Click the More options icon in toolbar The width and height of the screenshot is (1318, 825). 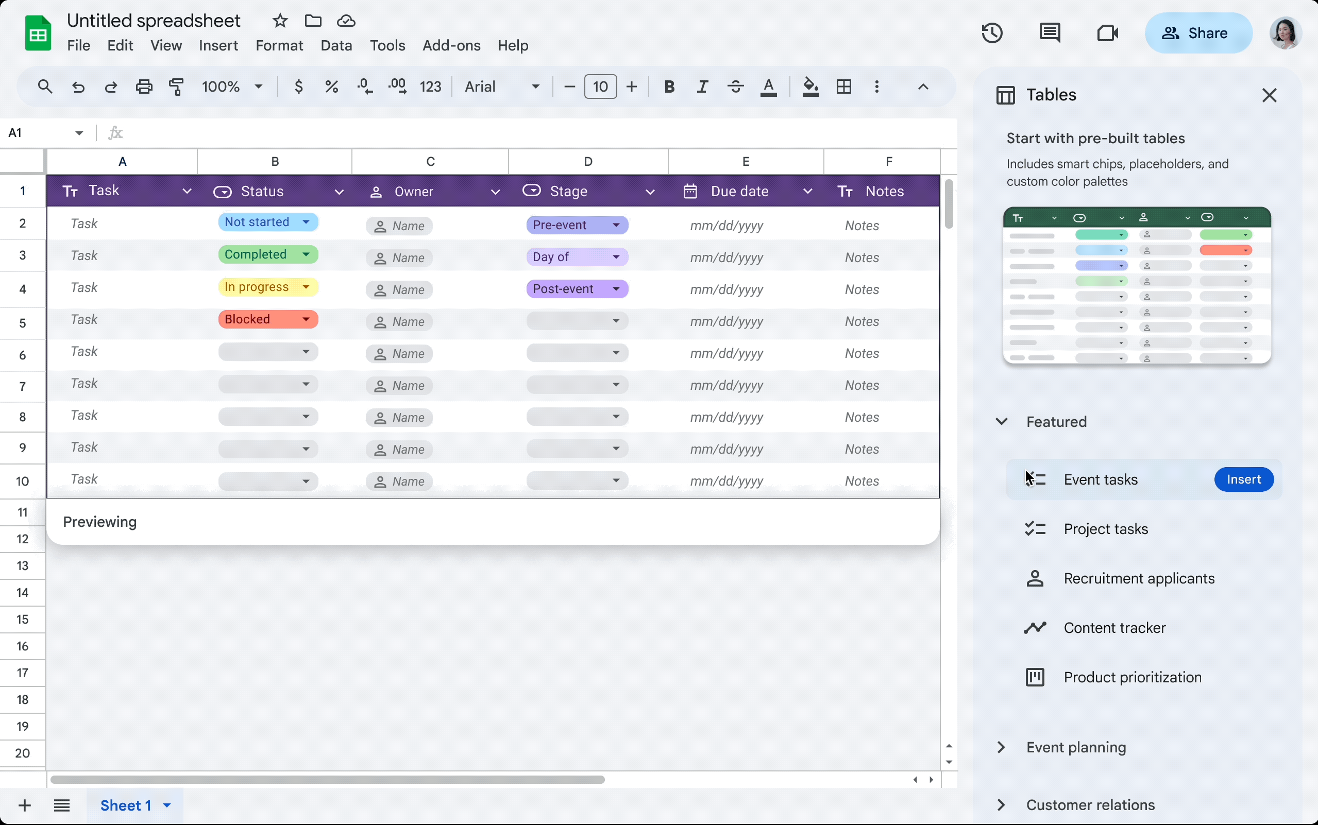click(876, 87)
